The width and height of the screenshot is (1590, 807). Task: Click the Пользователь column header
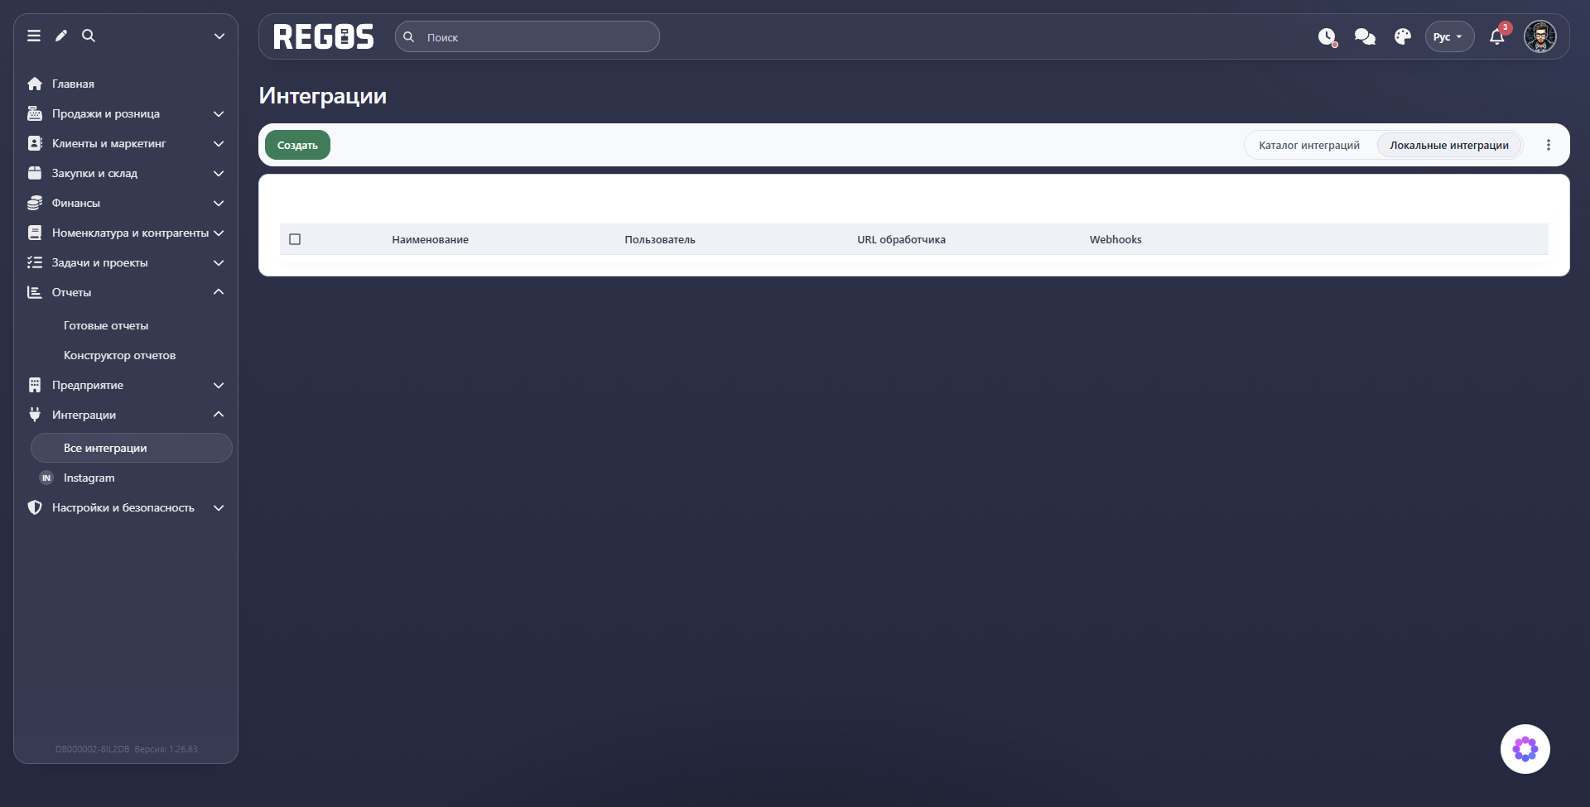660,239
